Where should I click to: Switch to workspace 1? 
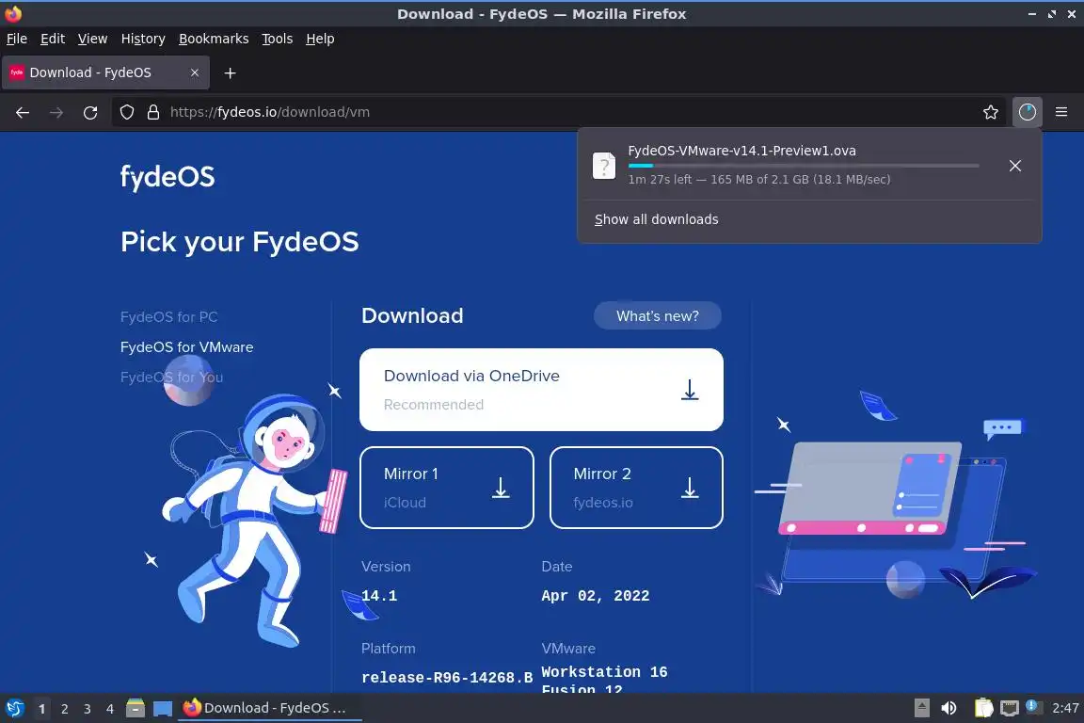[x=41, y=709]
